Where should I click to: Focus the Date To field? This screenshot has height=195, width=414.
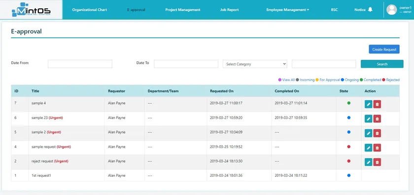click(186, 64)
